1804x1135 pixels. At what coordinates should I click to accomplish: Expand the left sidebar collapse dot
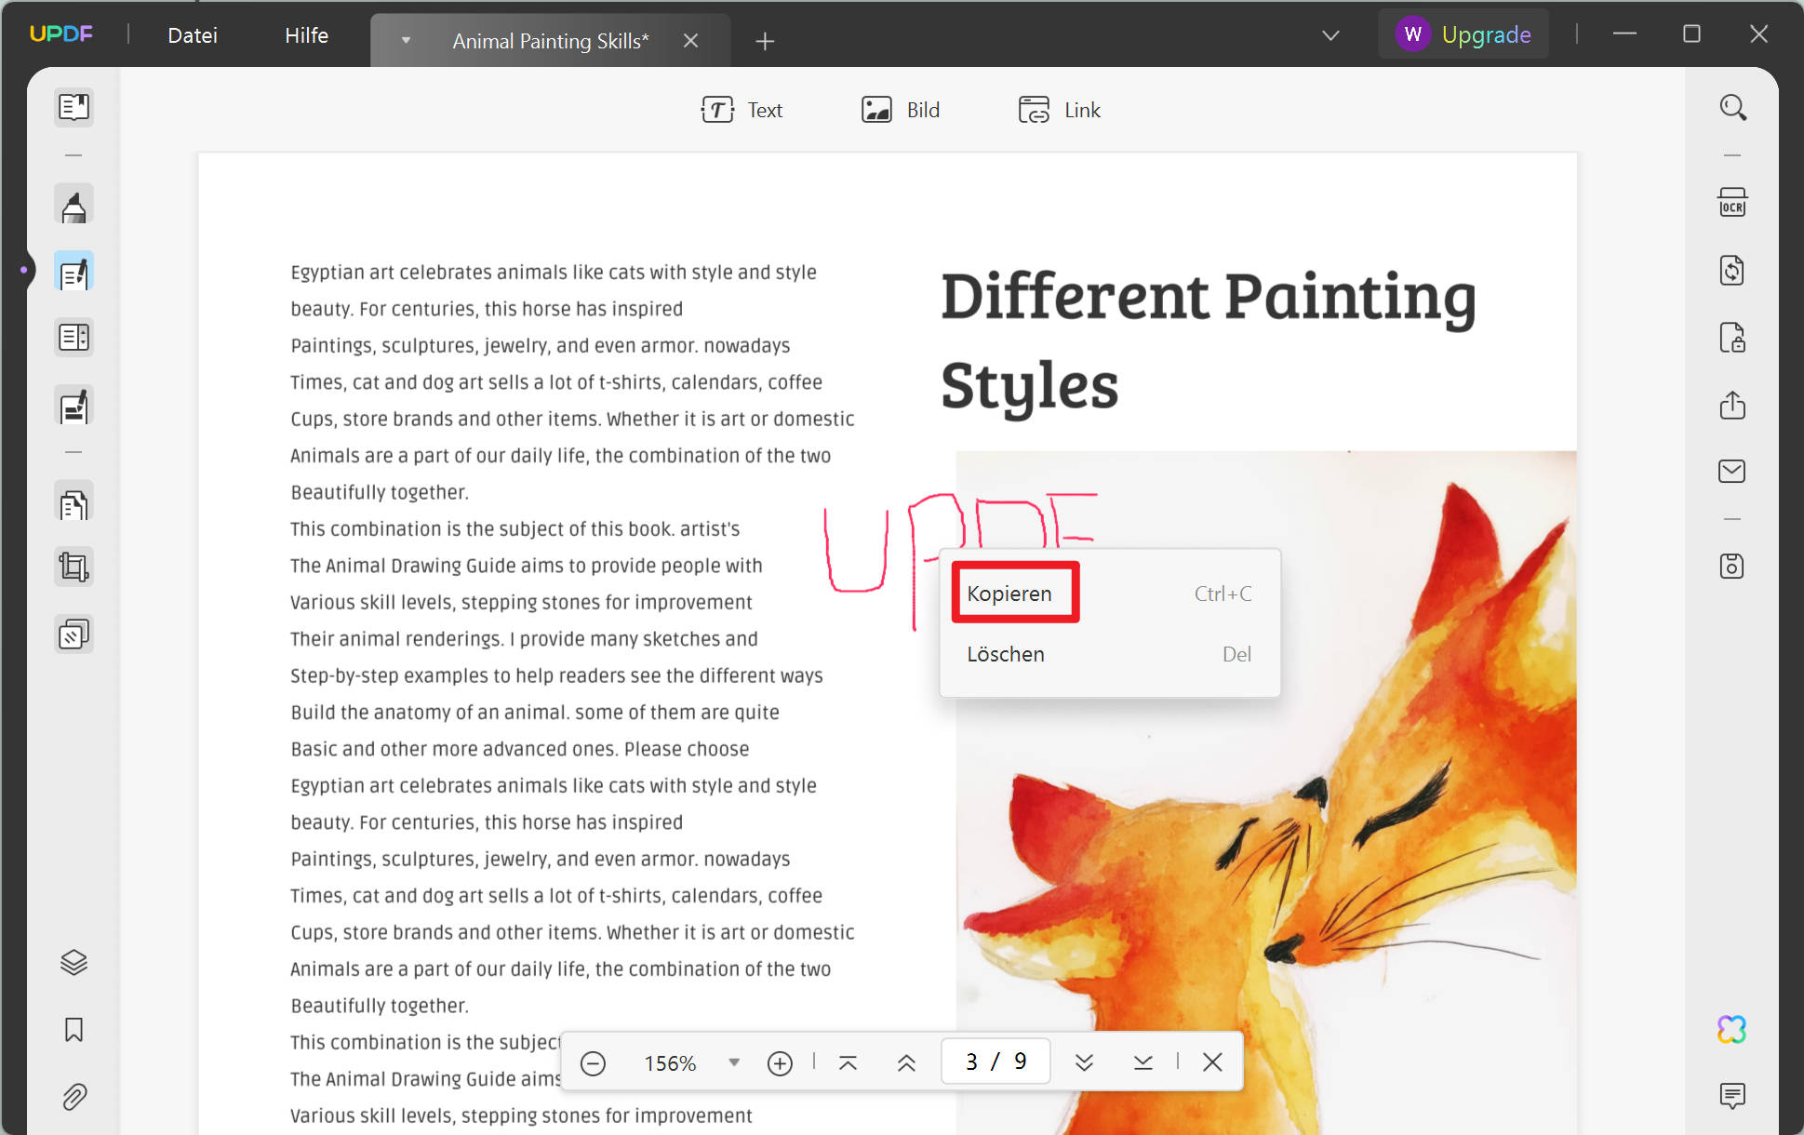23,270
